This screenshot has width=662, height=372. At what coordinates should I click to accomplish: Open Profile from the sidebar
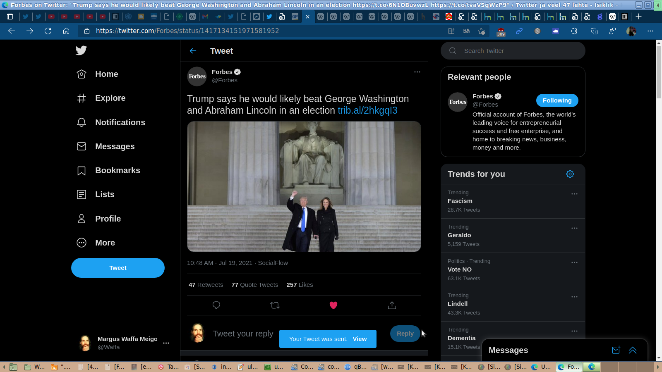point(99,219)
